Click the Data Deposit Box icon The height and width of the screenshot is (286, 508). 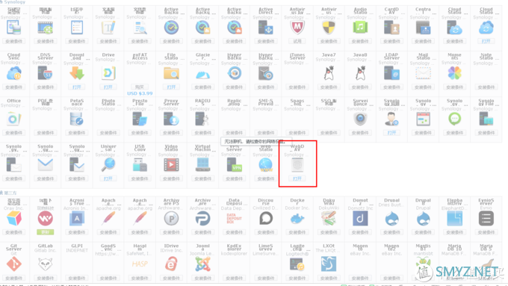pos(235,219)
